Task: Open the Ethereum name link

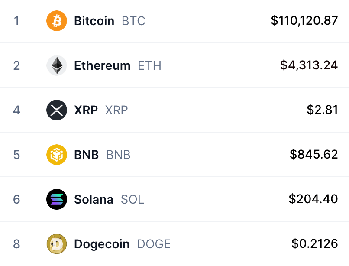Action: click(x=102, y=65)
